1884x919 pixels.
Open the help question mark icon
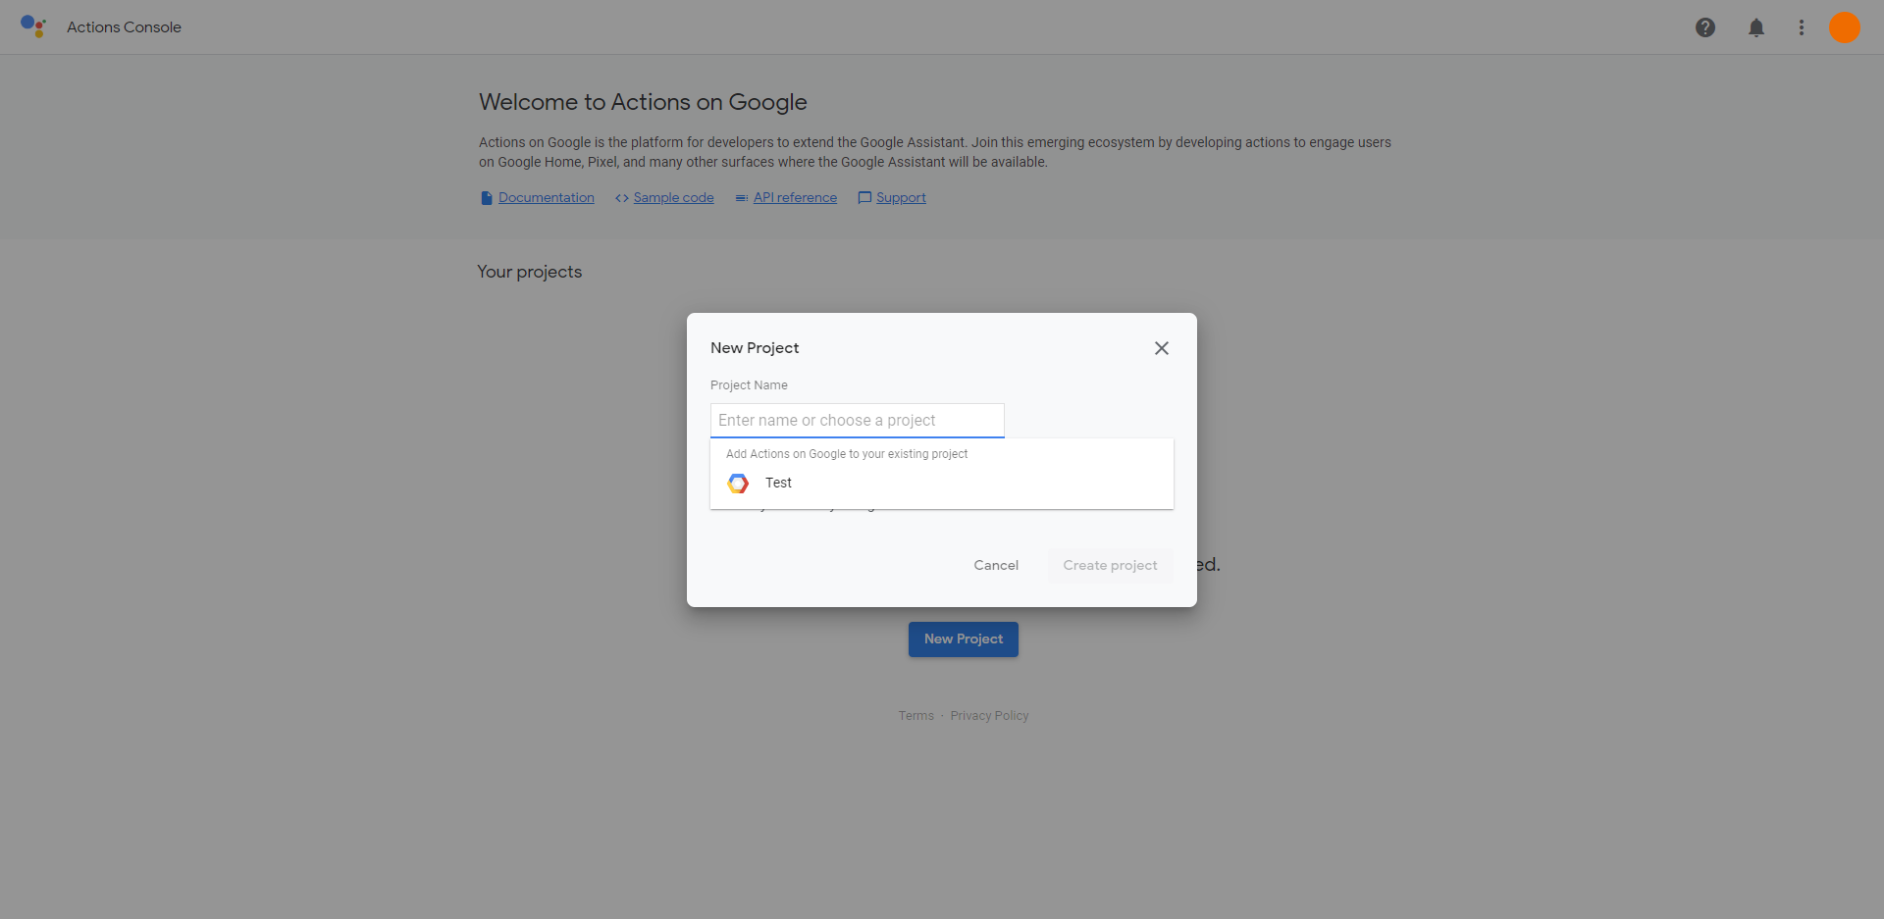[x=1705, y=27]
